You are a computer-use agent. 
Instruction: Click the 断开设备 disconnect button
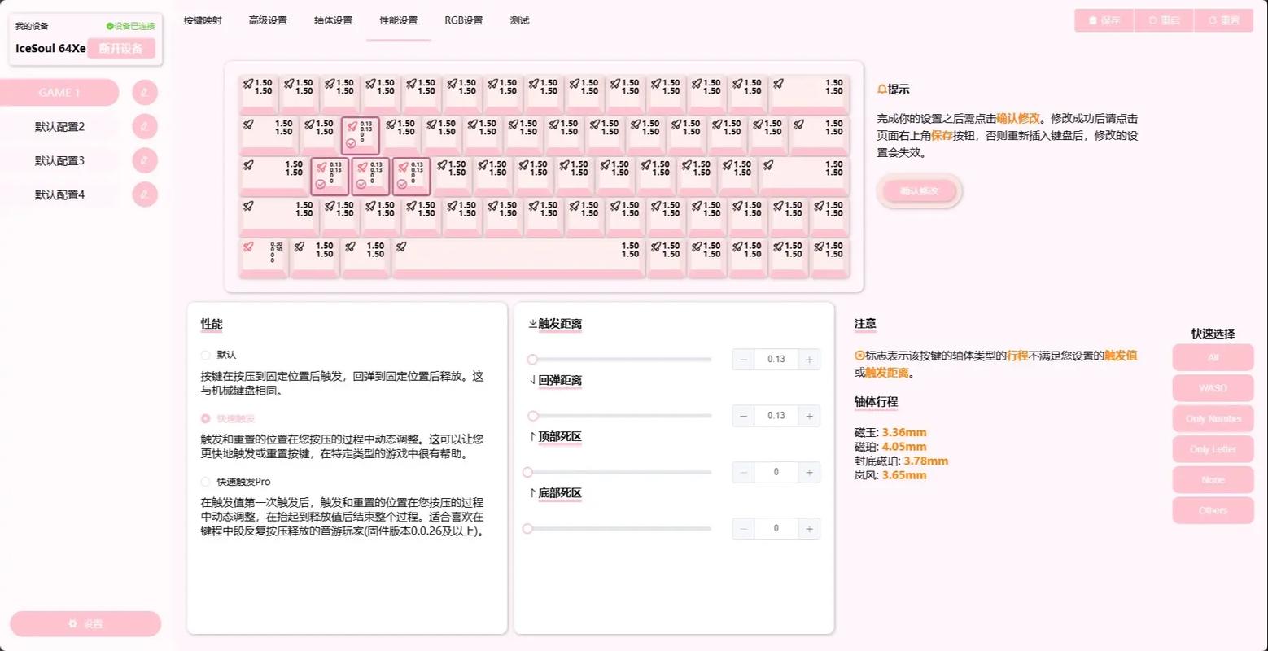121,48
